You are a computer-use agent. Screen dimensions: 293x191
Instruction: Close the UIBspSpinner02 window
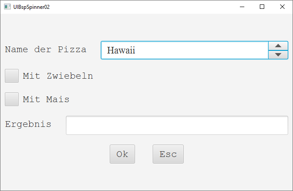282,7
